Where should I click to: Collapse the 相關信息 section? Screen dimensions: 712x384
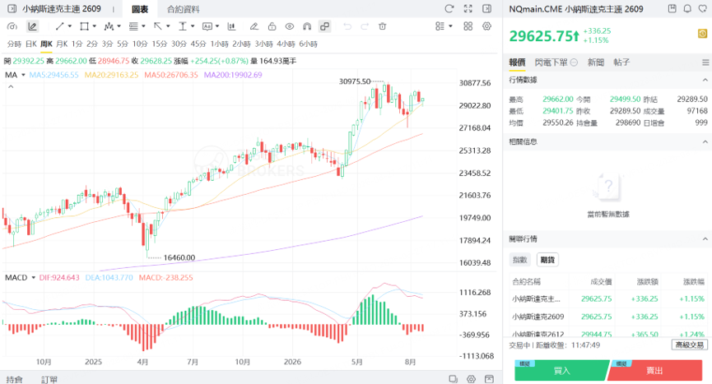click(705, 142)
